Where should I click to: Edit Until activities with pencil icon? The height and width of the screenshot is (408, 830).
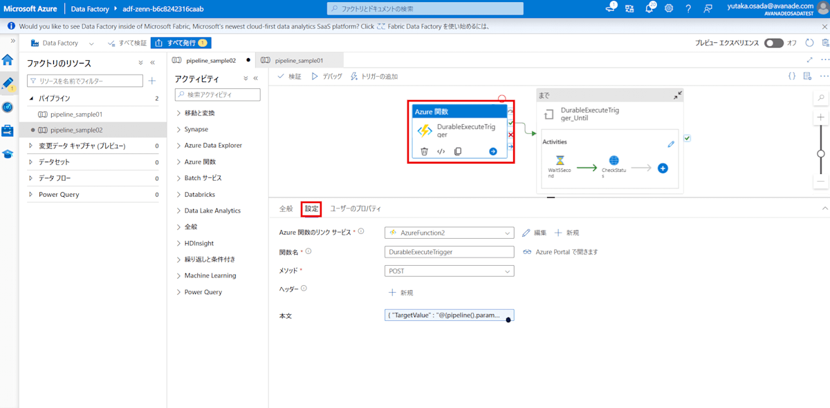[671, 144]
